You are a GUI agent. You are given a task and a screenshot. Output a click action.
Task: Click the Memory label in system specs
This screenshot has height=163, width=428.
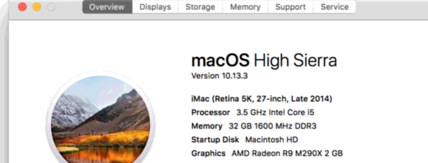coord(207,126)
